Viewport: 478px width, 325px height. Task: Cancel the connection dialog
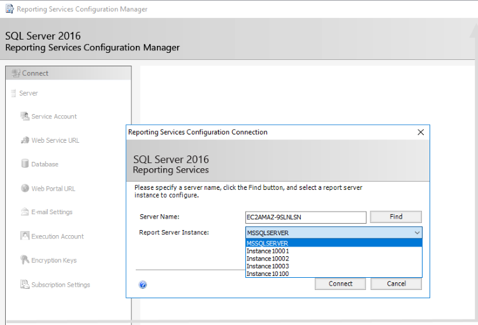[x=396, y=284]
